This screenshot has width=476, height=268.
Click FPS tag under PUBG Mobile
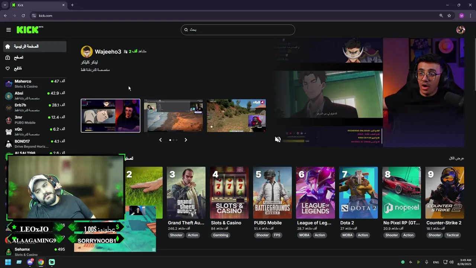277,235
